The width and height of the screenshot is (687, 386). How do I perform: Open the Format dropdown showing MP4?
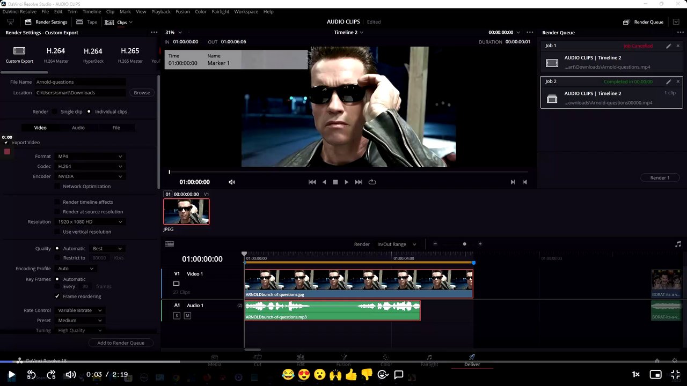(89, 157)
